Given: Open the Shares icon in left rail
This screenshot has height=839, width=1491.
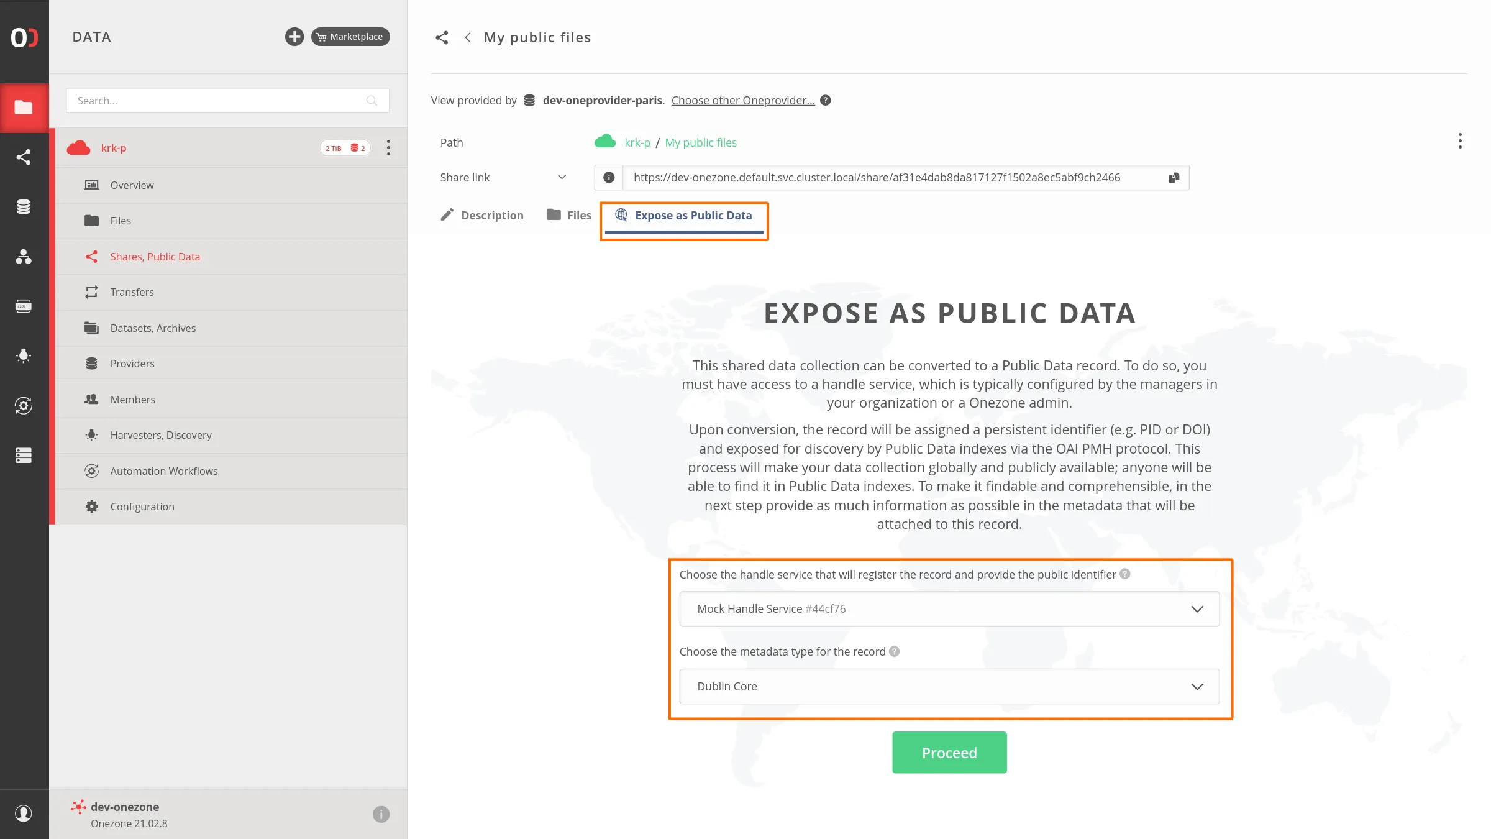Looking at the screenshot, I should pos(24,157).
